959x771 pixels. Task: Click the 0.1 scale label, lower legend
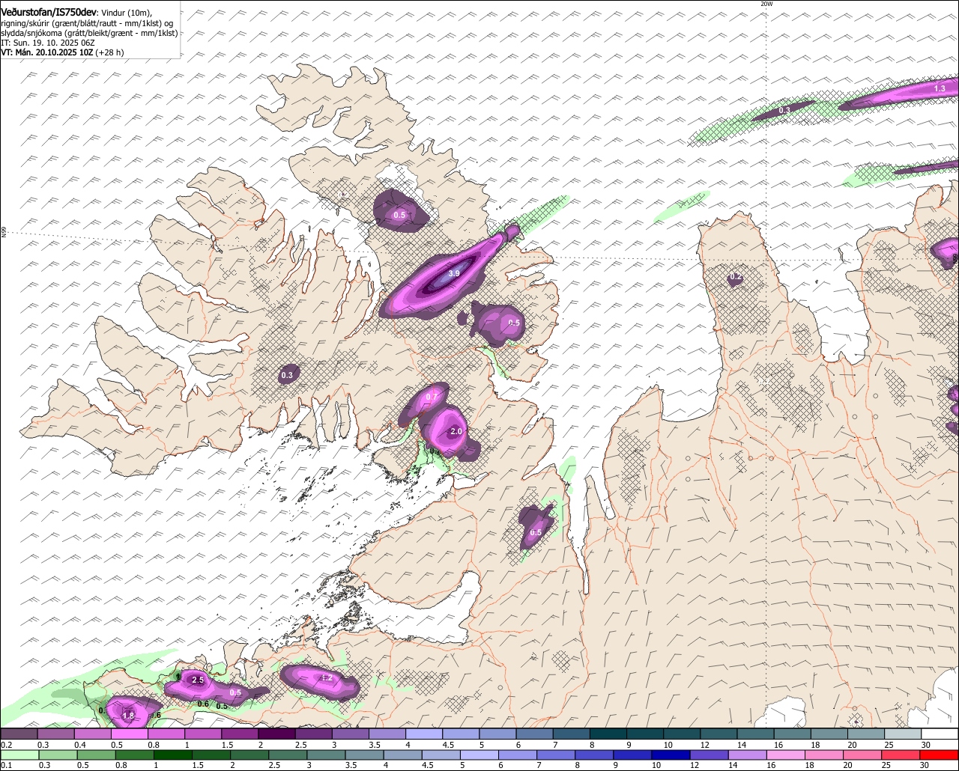(x=6, y=765)
